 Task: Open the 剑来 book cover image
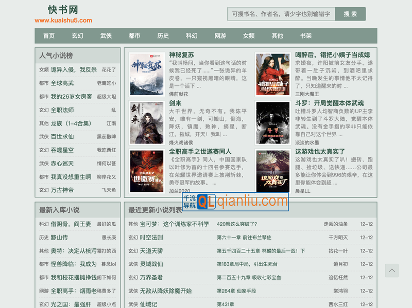click(146, 122)
